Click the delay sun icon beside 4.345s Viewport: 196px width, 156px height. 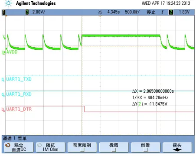100,12
